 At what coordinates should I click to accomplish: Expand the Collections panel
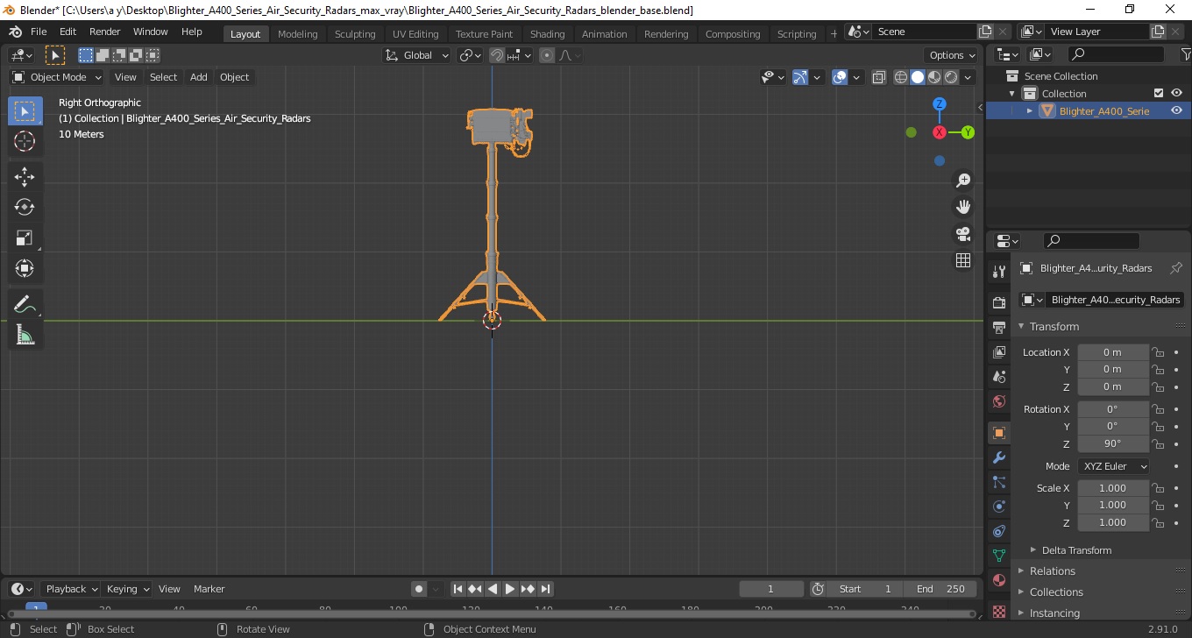click(x=1056, y=592)
